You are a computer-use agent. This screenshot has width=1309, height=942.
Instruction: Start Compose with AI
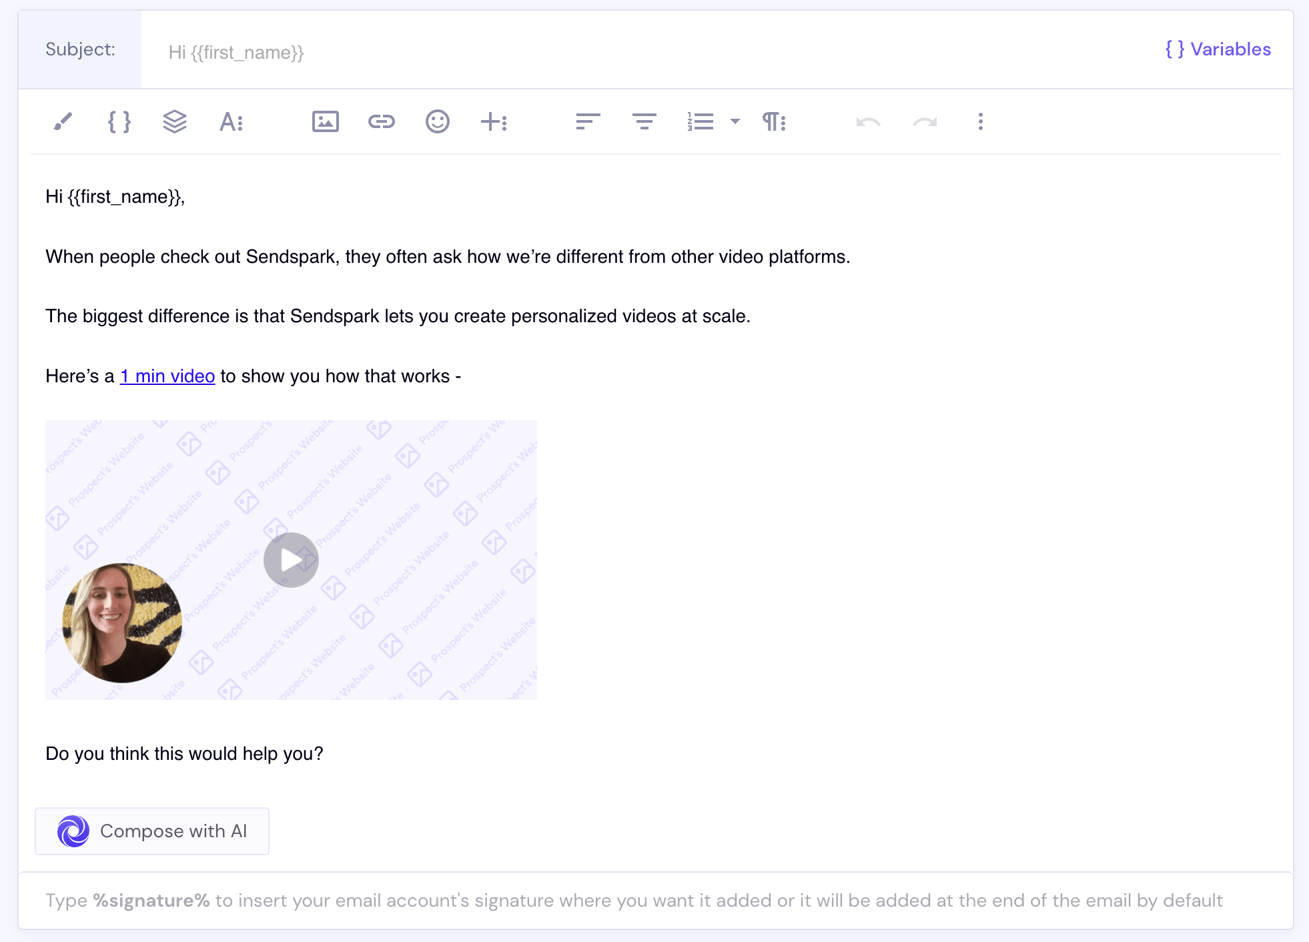click(152, 831)
